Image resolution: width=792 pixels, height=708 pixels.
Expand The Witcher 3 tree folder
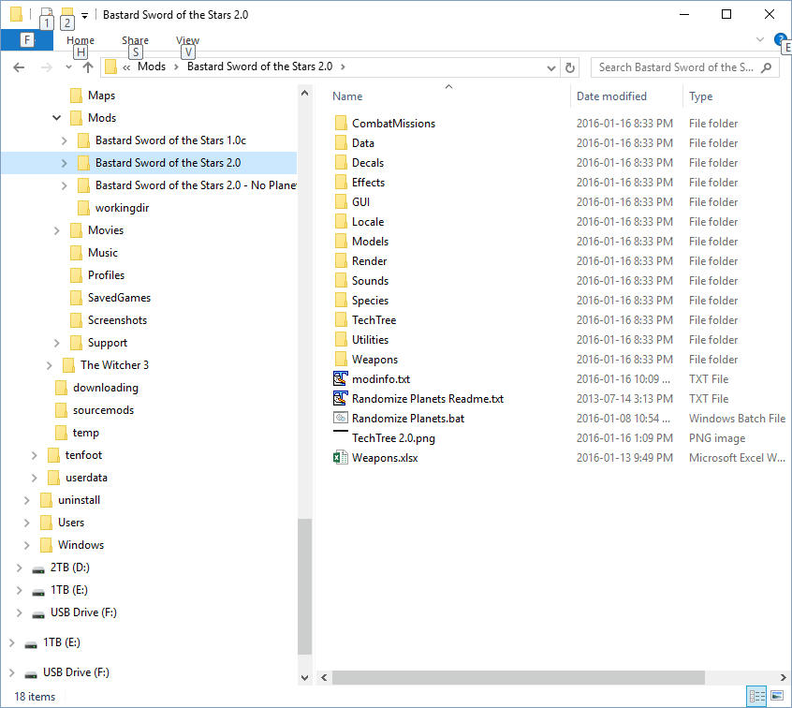49,365
